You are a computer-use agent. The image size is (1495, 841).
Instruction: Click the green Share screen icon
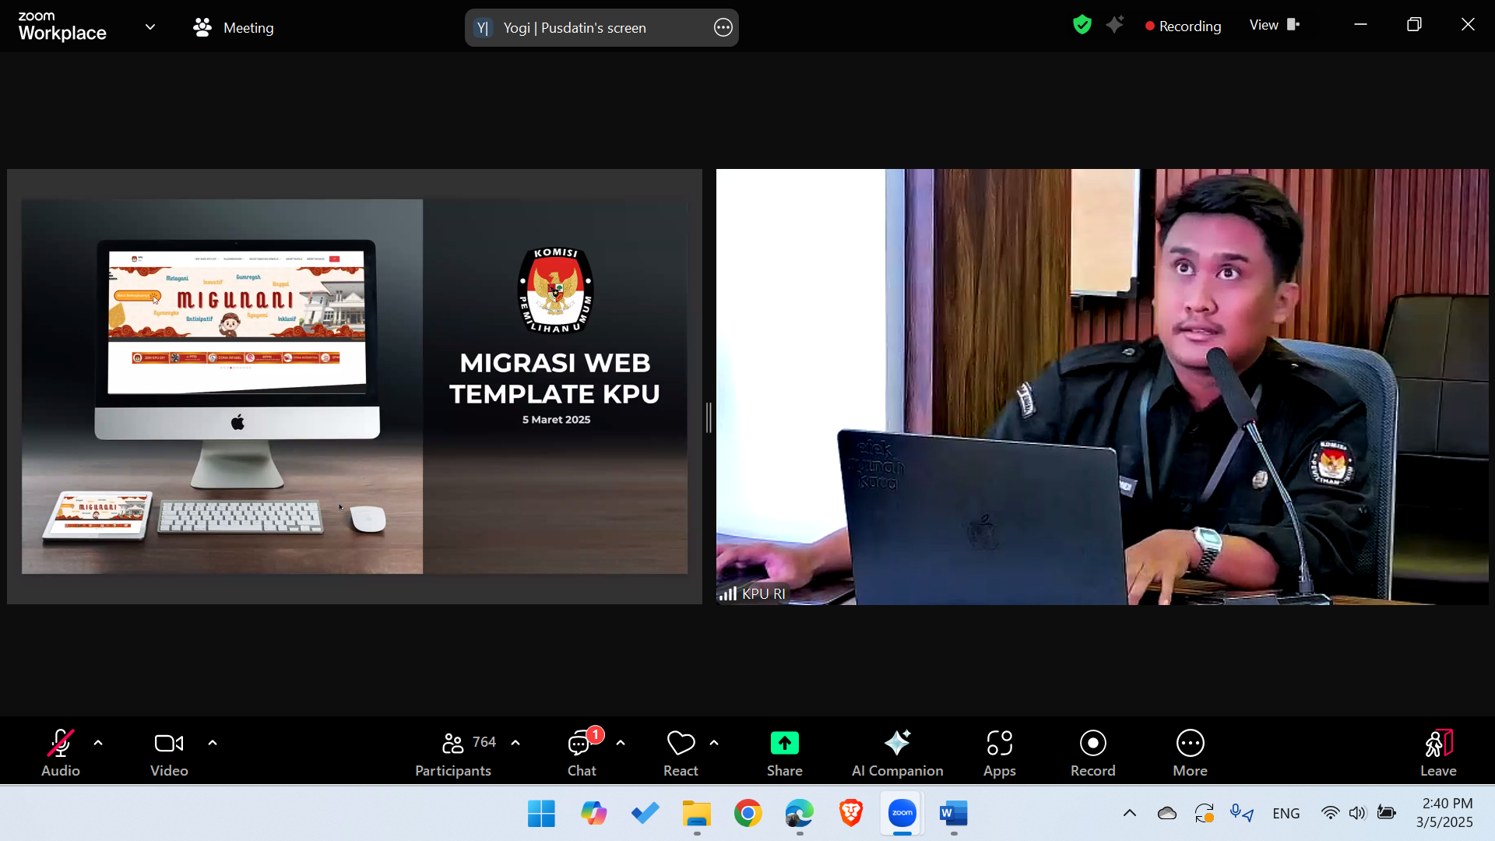(784, 744)
